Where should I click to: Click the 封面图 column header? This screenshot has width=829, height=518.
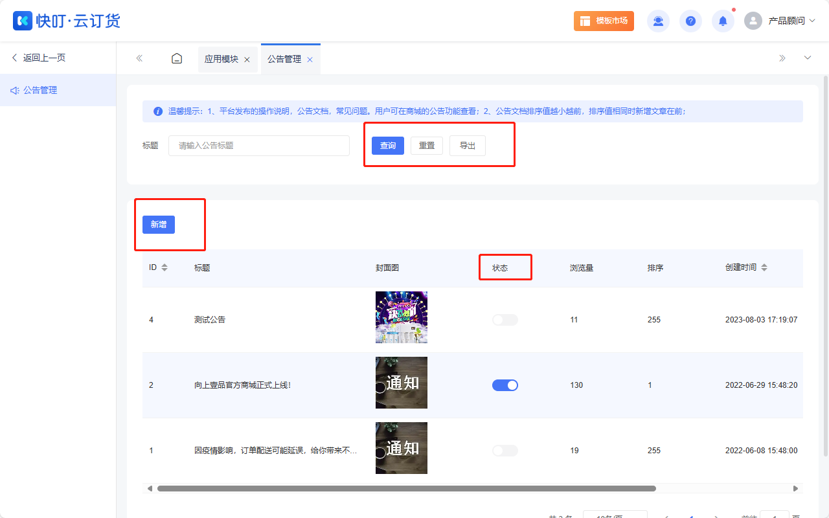[x=387, y=267]
